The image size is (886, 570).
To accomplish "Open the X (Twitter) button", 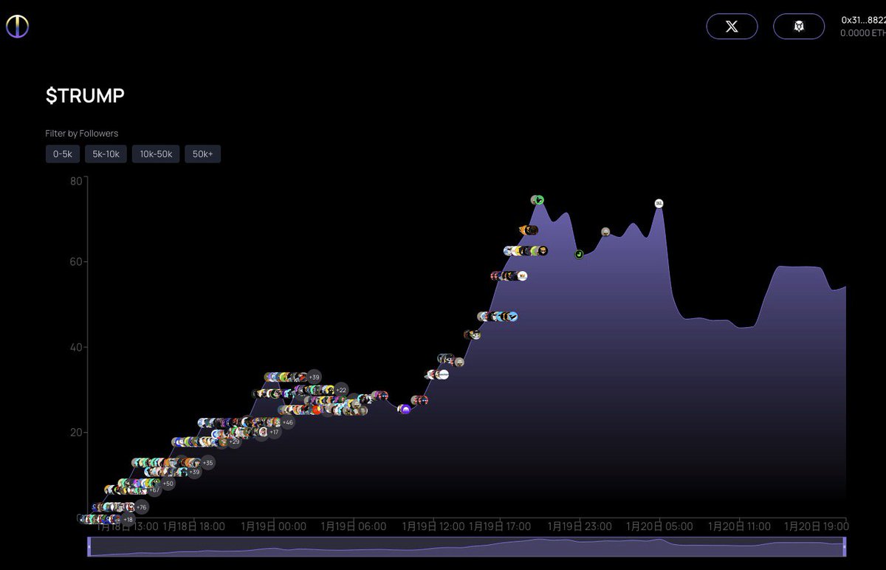I will pyautogui.click(x=732, y=27).
